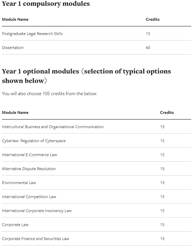Click Postgraduate Legal Research Skills module
The image size is (193, 247).
pyautogui.click(x=32, y=34)
